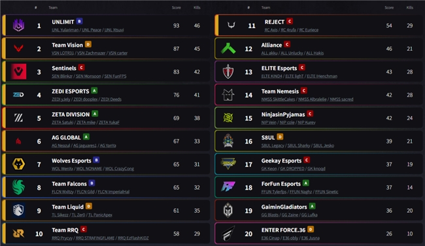
Task: Select the ZETA DIVISION team name
Action: (71, 114)
